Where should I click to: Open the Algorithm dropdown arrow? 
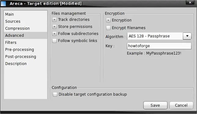[x=187, y=36]
